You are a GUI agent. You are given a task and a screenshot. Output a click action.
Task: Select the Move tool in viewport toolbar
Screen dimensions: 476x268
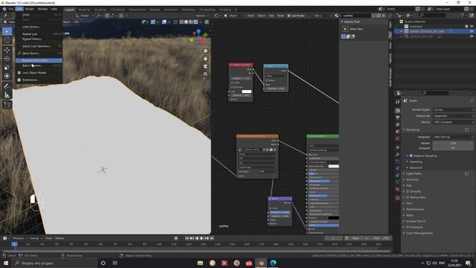point(7,50)
